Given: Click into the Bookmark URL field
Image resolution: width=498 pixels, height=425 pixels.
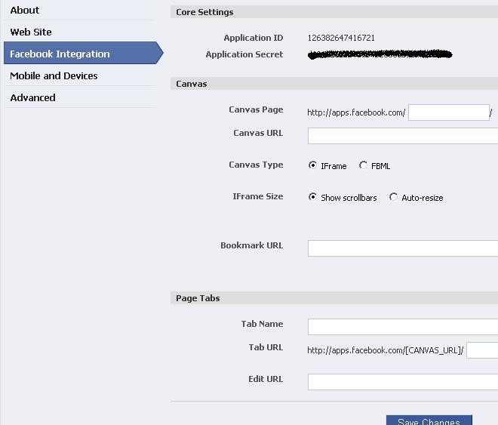Looking at the screenshot, I should pos(403,248).
